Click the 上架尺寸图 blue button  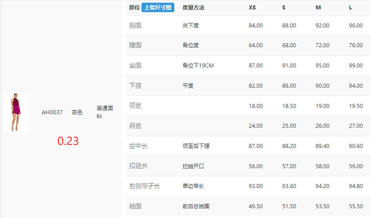[158, 8]
